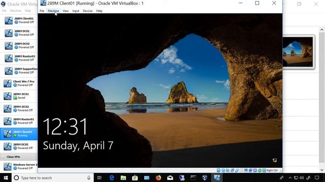
Task: Click the shared folders icon in the VM status bar
Action: pos(242,170)
